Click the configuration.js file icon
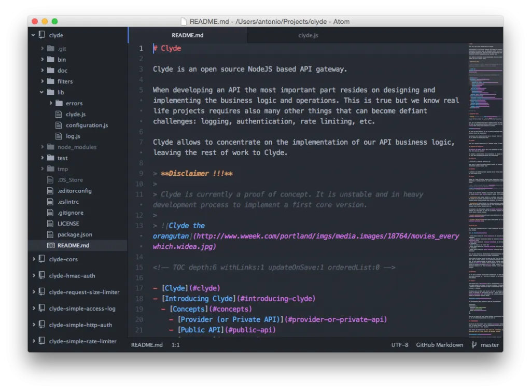Viewport: 531px width, 392px height. coord(59,125)
